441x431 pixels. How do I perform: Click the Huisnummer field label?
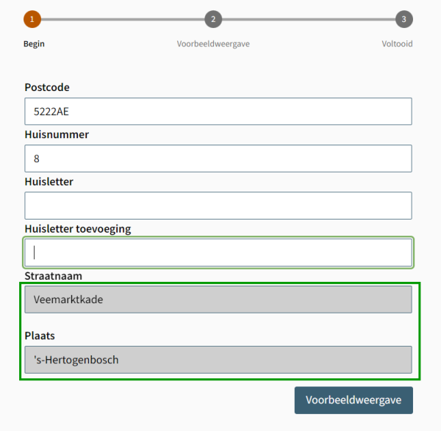pyautogui.click(x=57, y=134)
